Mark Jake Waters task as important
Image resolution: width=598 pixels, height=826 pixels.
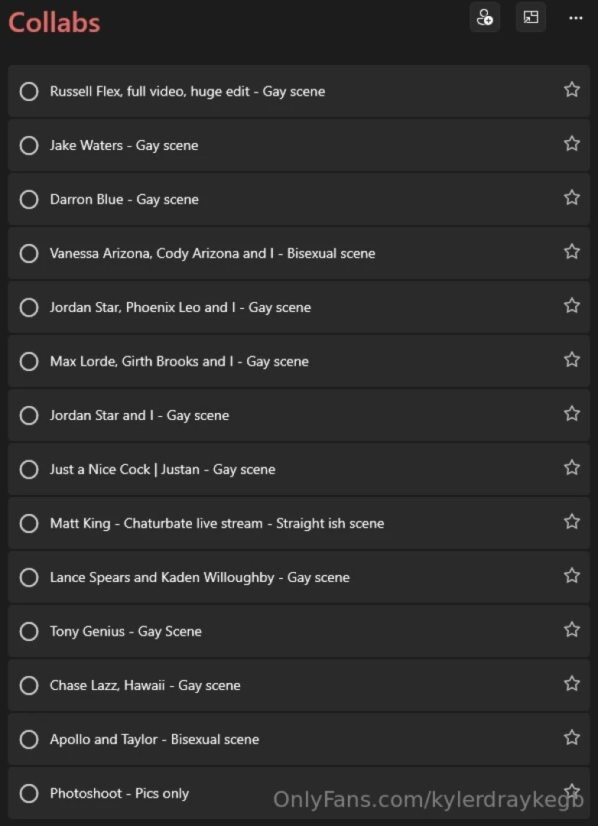pos(571,144)
